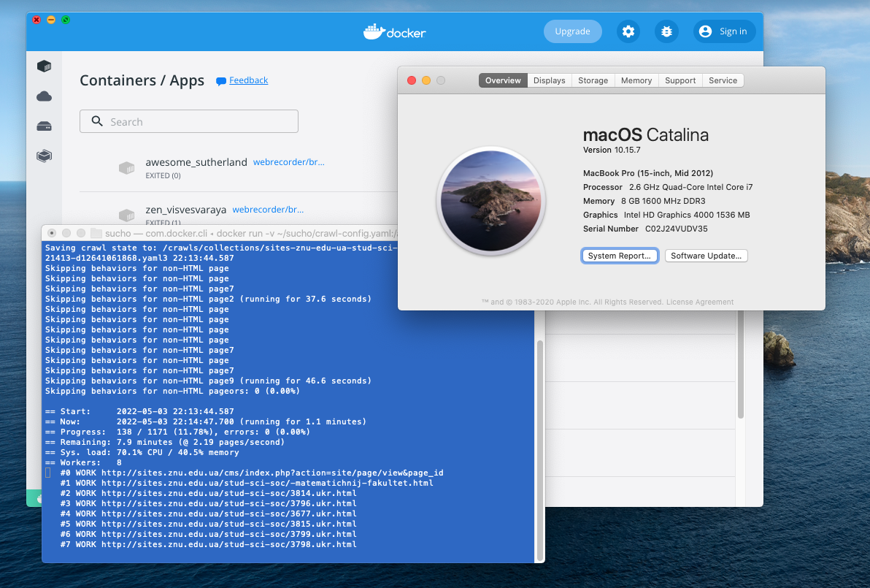Open webrecorder image link for zen_visvesvaraya
This screenshot has height=588, width=870.
click(268, 210)
